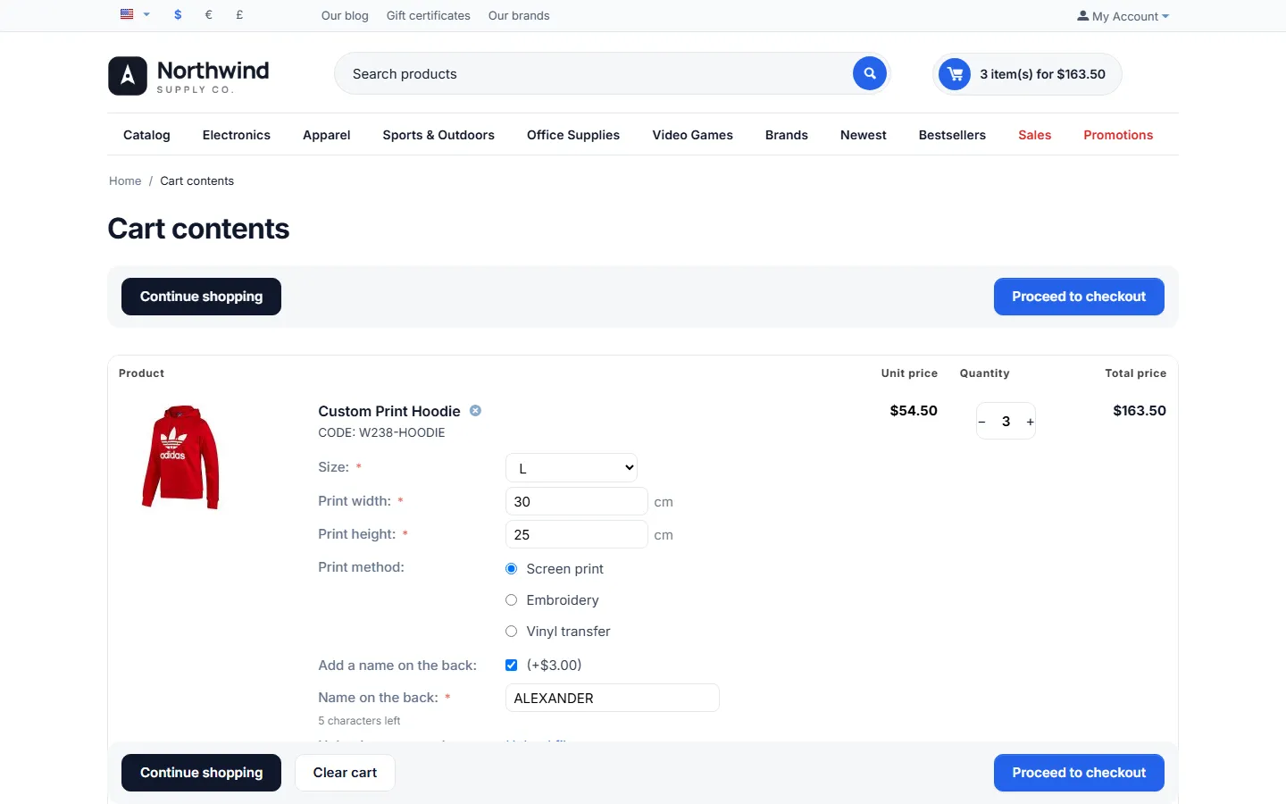The image size is (1286, 804).
Task: Choose Vinyl transfer print method
Action: 512,632
